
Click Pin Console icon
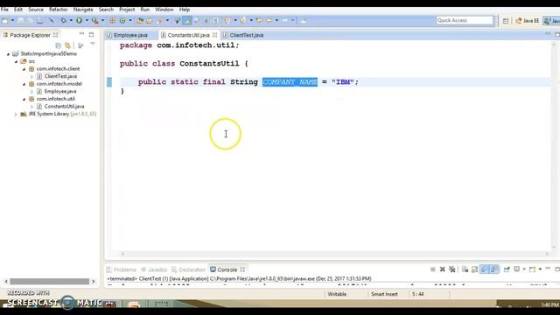(507, 269)
